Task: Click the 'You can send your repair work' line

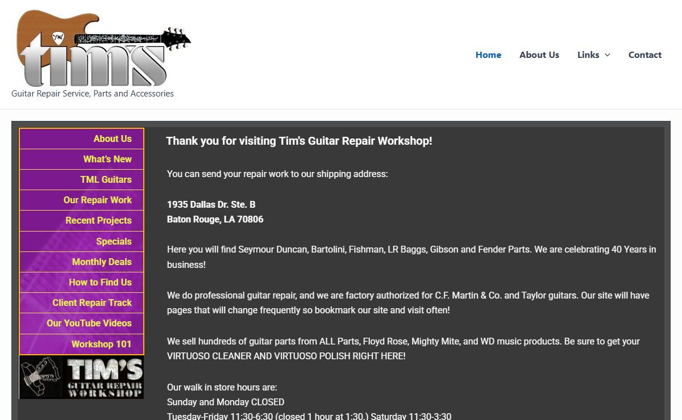Action: coord(277,174)
